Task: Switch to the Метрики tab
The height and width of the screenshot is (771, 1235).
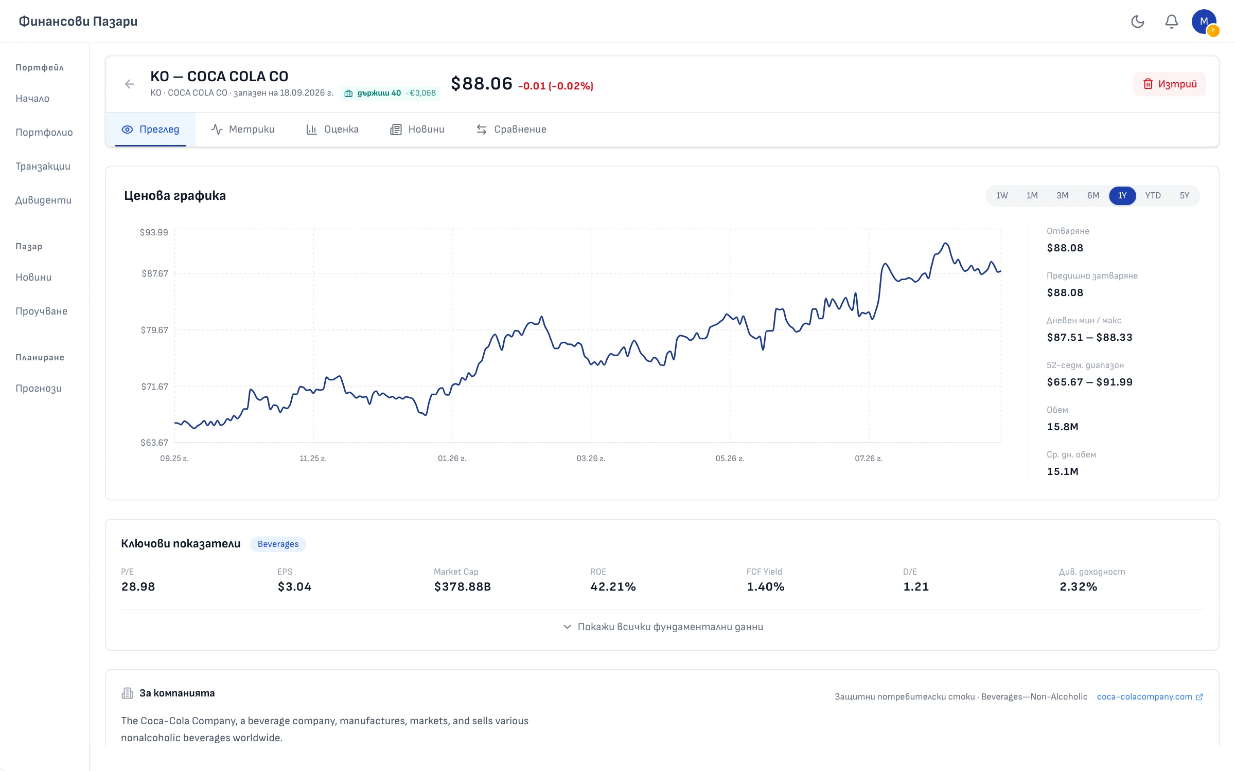Action: 243,130
